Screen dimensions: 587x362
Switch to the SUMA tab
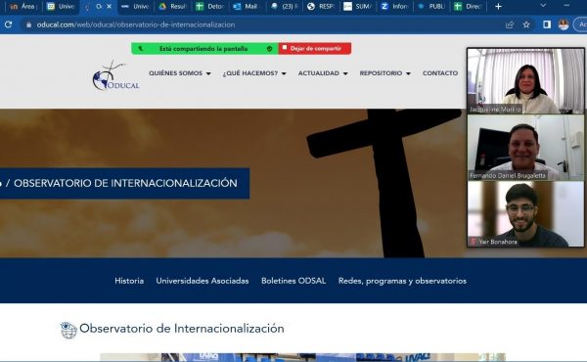point(357,7)
